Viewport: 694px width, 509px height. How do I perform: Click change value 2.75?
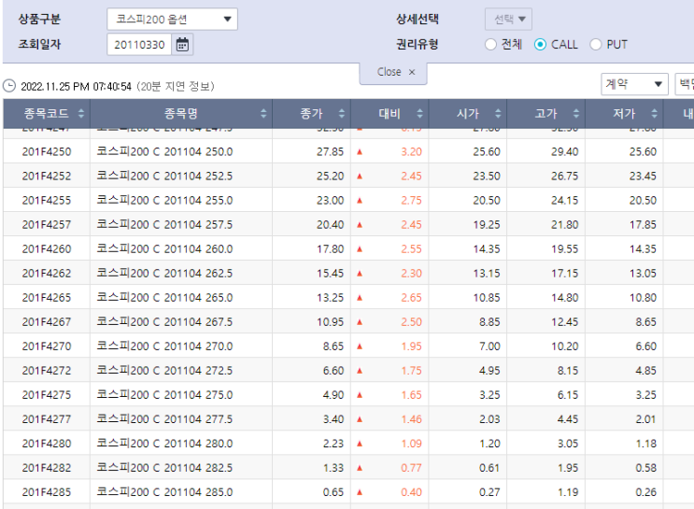click(412, 201)
